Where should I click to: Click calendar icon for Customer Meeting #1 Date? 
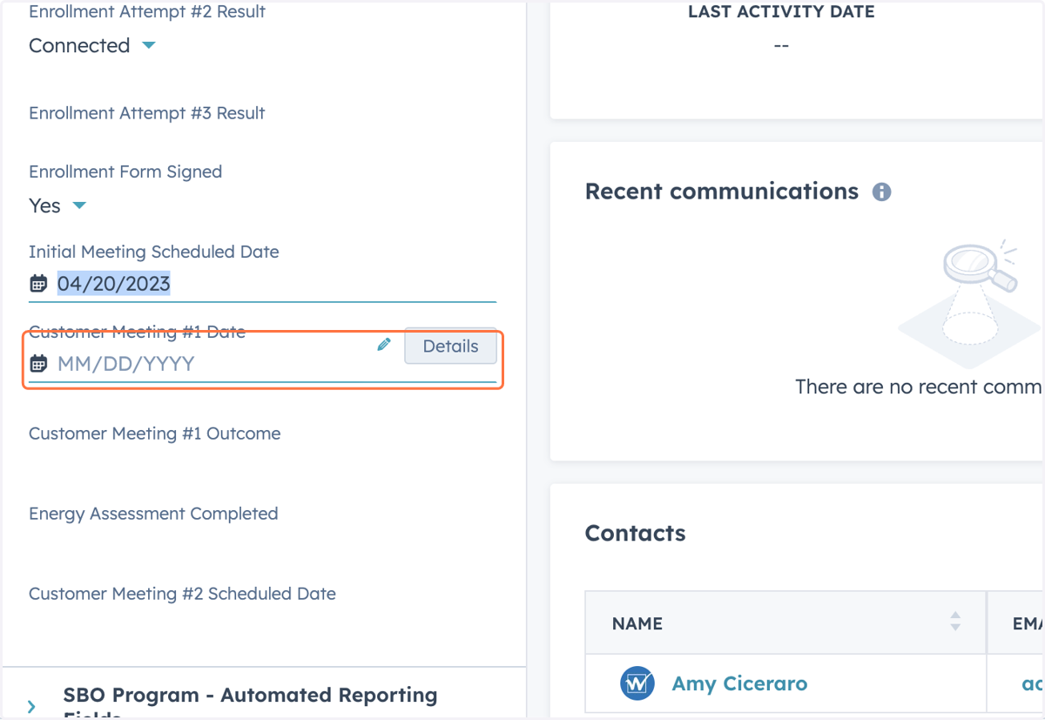[38, 364]
